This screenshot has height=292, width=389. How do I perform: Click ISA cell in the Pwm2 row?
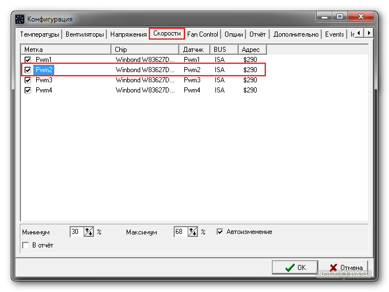tap(219, 70)
